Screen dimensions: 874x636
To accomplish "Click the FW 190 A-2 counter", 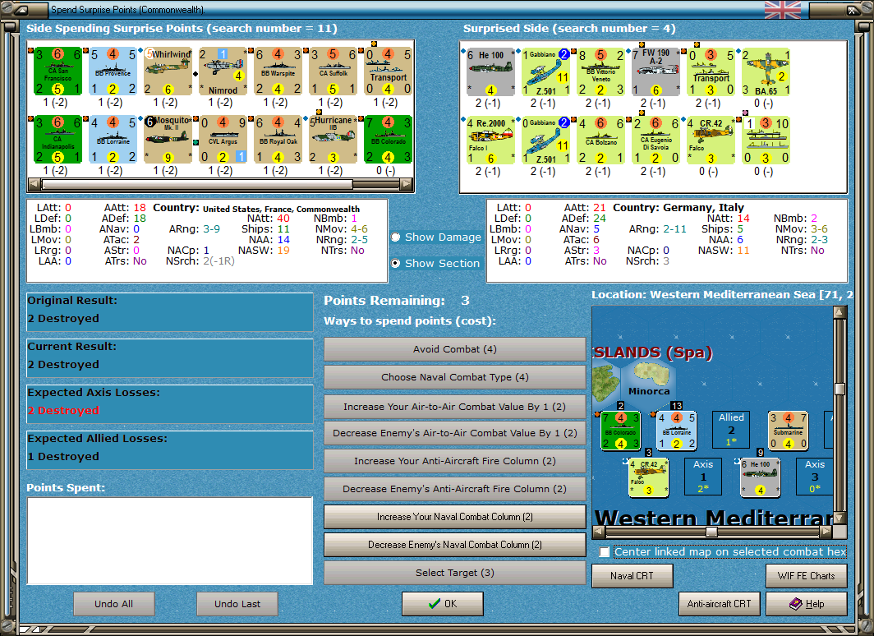I will [x=656, y=72].
